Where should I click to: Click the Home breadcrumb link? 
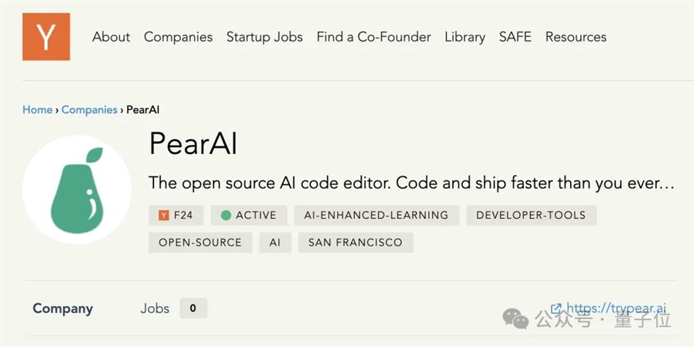37,110
